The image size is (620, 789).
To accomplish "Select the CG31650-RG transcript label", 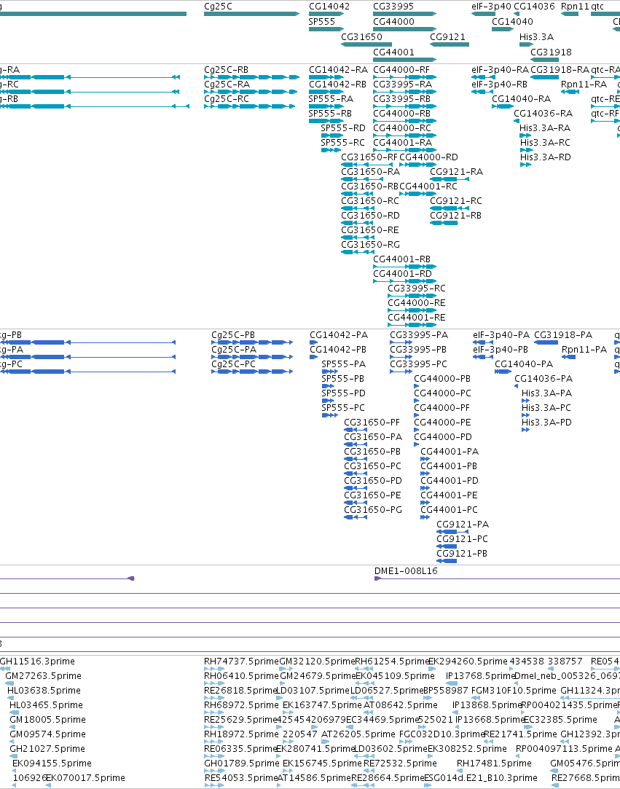I will point(370,245).
